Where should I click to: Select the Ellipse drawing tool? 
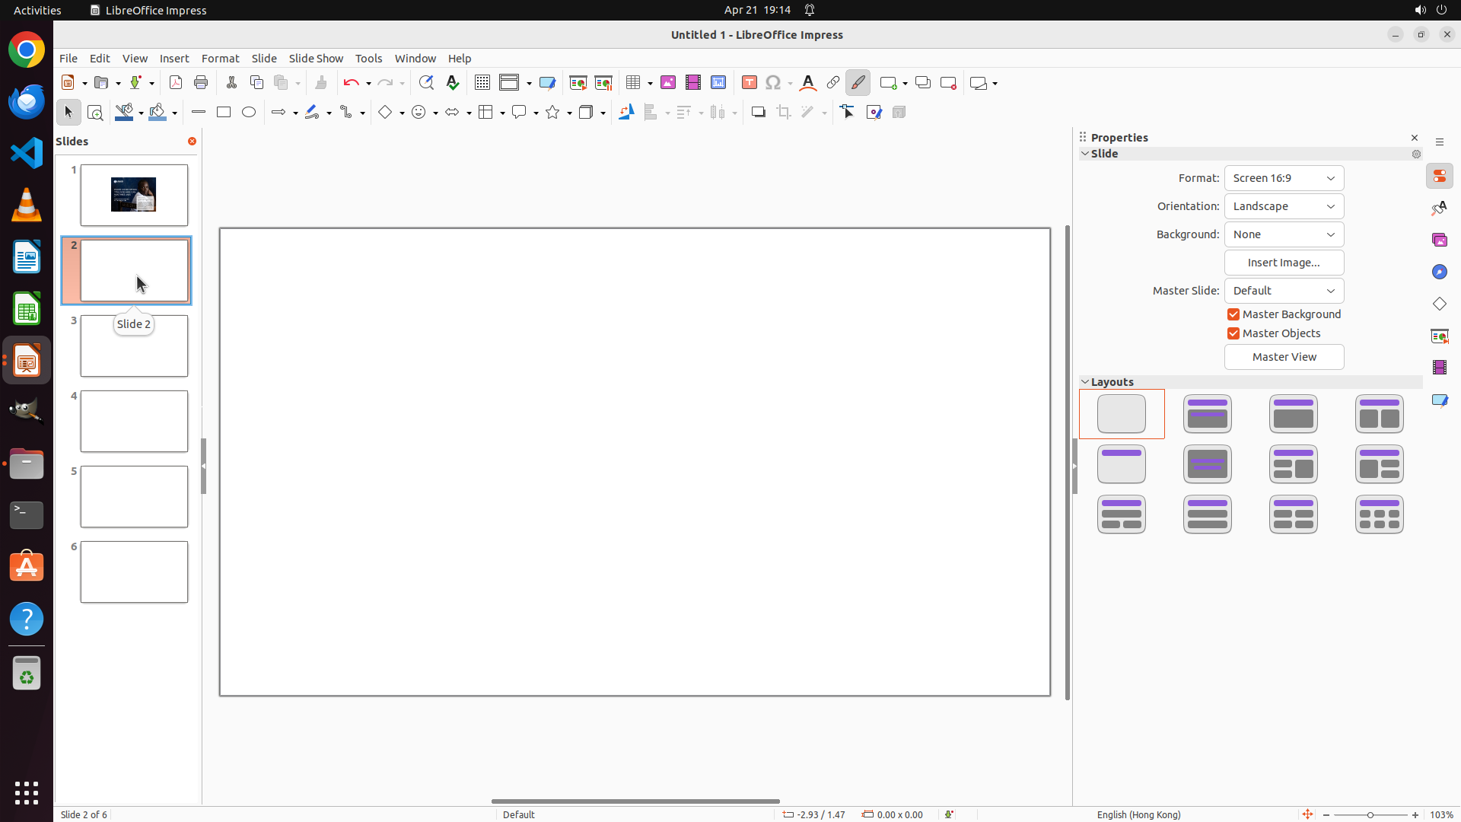click(249, 113)
